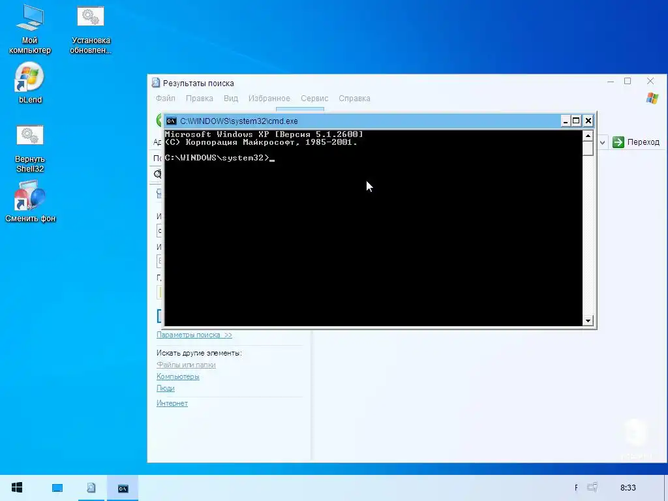Maximize the cmd.exe window

[x=577, y=121]
